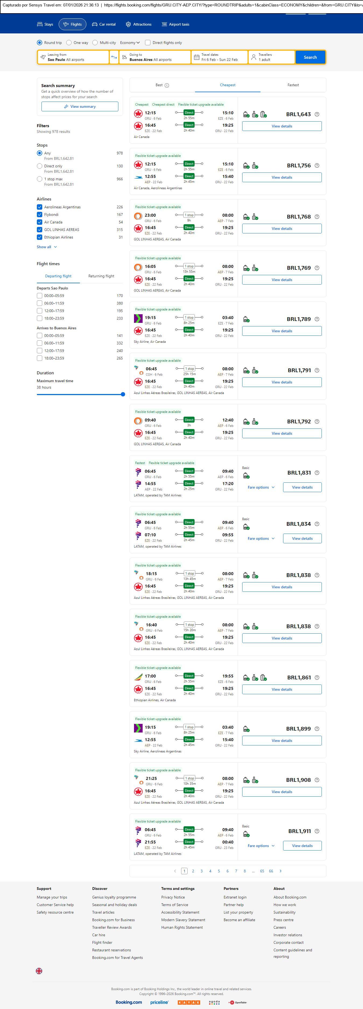
Task: Click the swap origin and destination arrows icon
Action: pyautogui.click(x=114, y=57)
